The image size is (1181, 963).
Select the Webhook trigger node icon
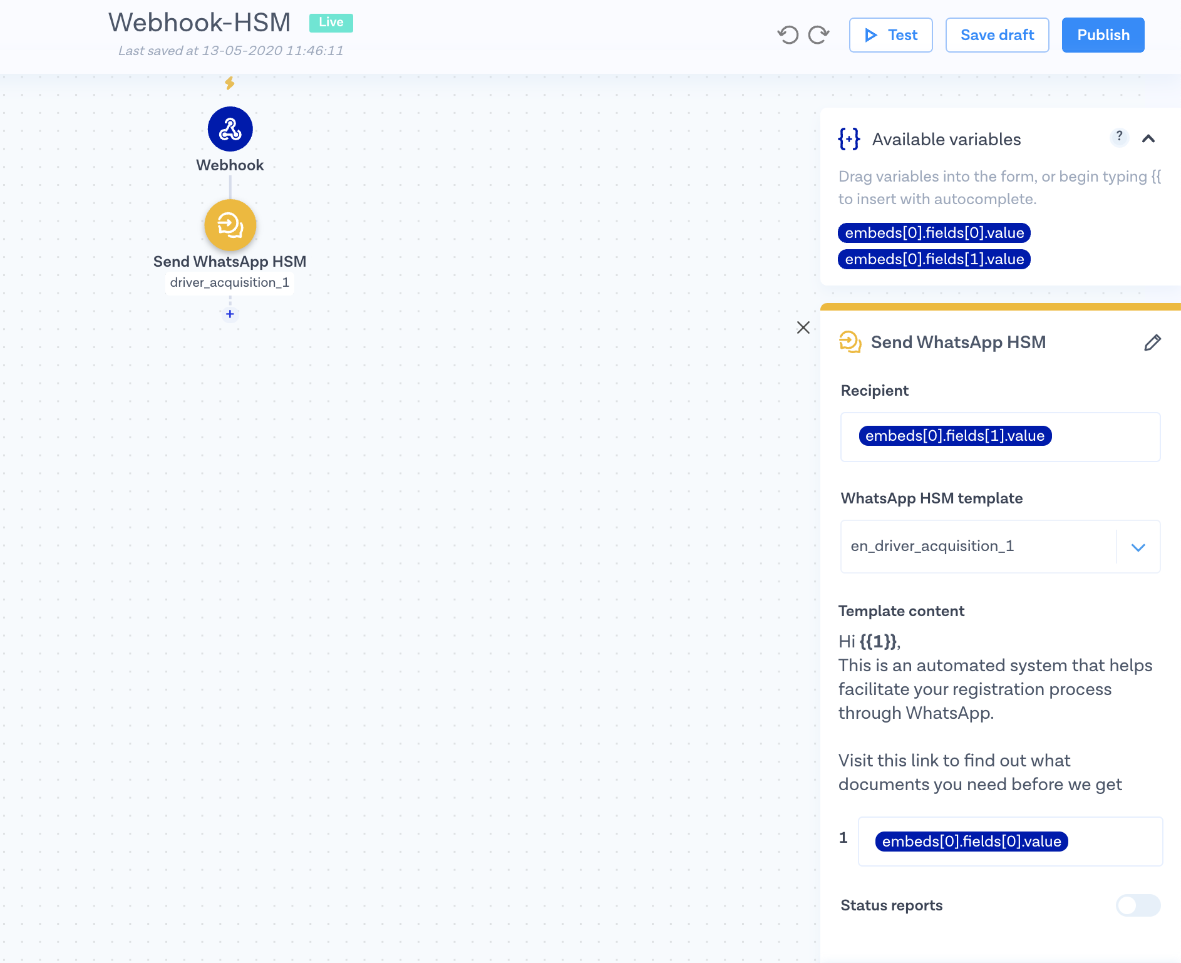(x=230, y=129)
